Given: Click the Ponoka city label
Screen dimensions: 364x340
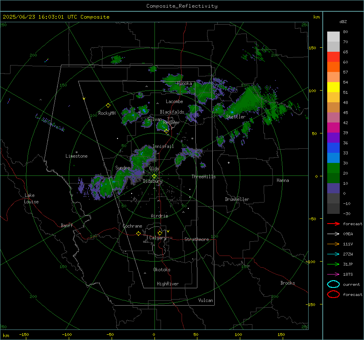Looking at the screenshot, I should [184, 83].
